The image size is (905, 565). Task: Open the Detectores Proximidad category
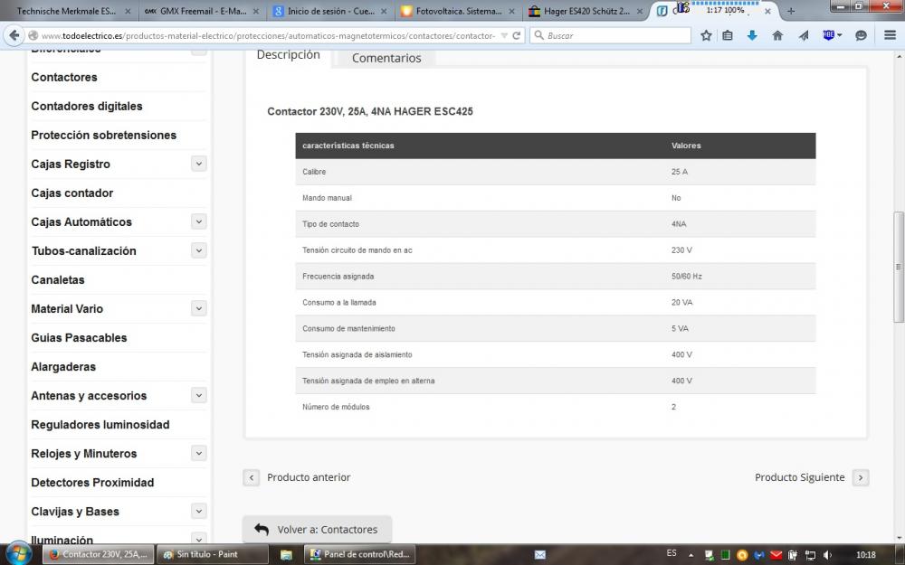92,483
